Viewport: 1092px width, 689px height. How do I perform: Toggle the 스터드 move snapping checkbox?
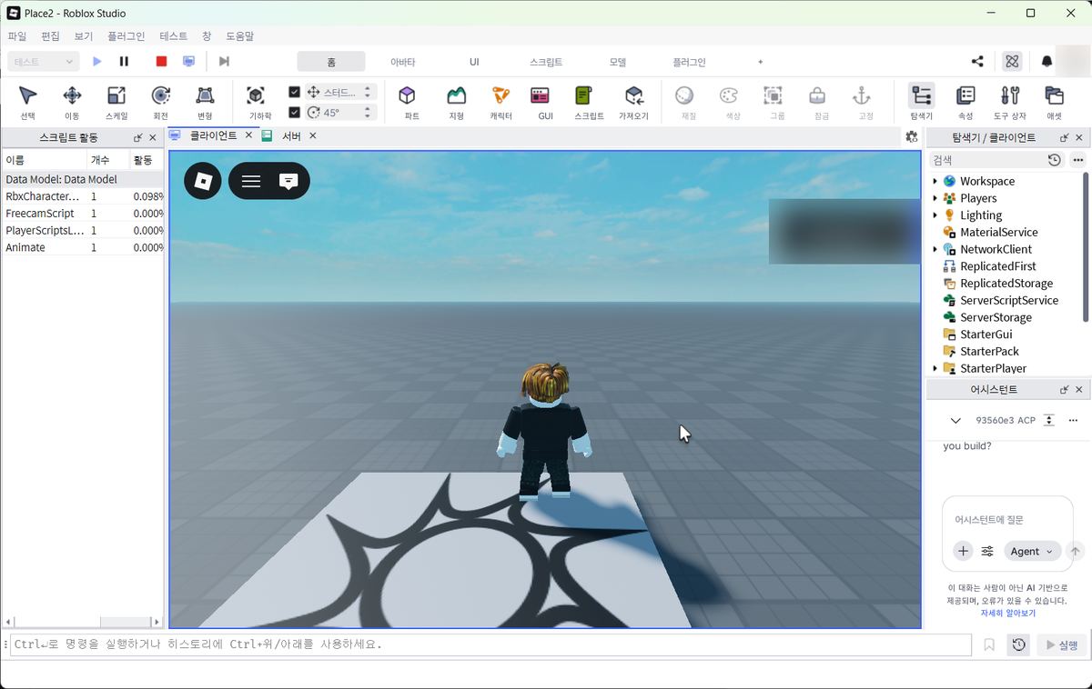[x=294, y=92]
